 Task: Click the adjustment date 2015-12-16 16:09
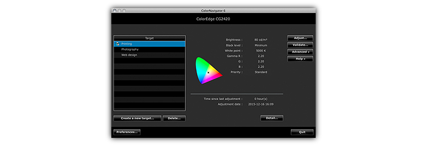pos(261,104)
